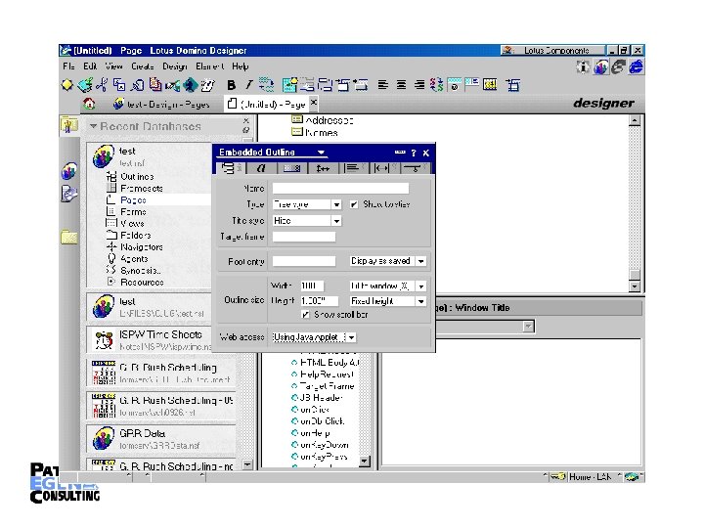The height and width of the screenshot is (528, 704).
Task: Toggle the Show scroll bar checkbox
Action: tap(305, 315)
